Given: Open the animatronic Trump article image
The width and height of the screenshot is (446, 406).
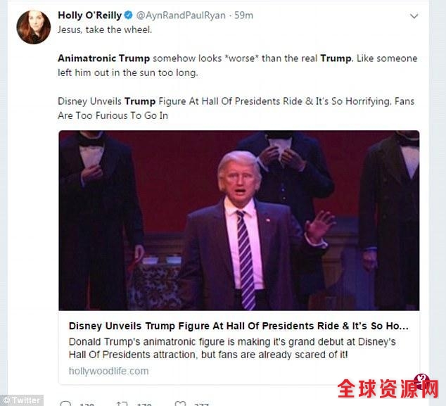Looking at the screenshot, I should click(239, 220).
